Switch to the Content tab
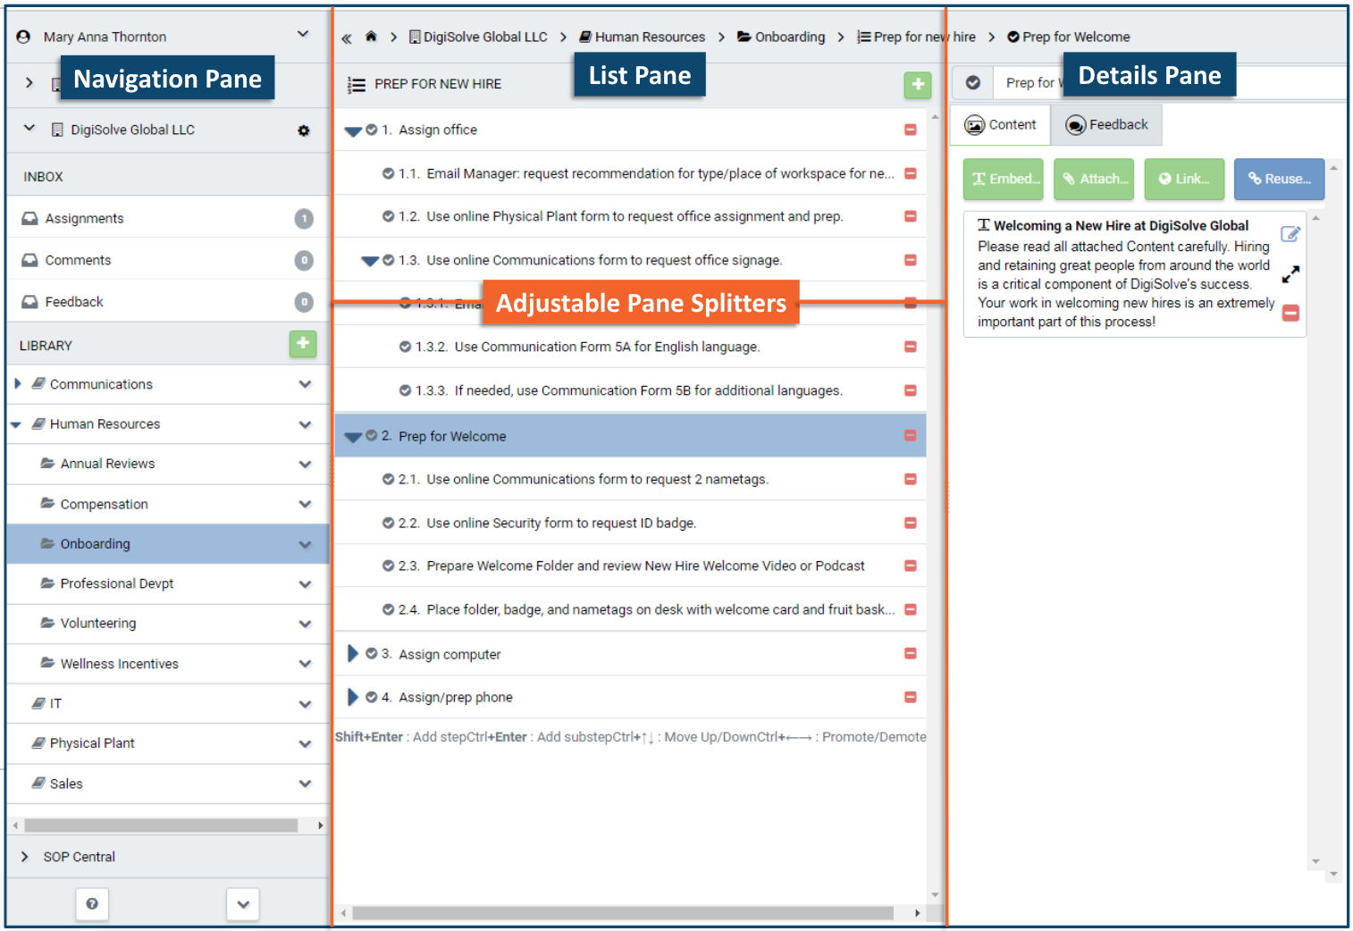Screen dimensions: 1353x931 (x=1000, y=125)
